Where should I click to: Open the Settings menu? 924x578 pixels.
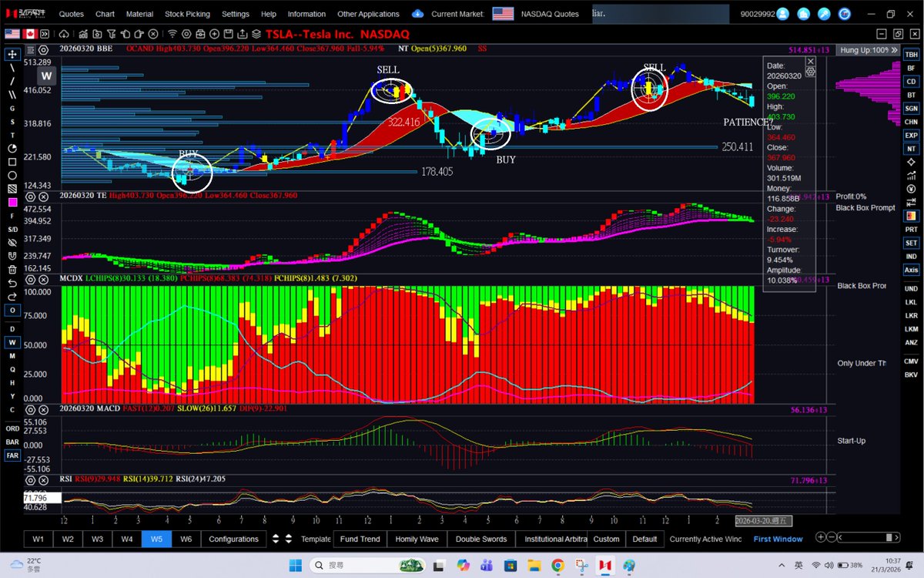pyautogui.click(x=236, y=14)
